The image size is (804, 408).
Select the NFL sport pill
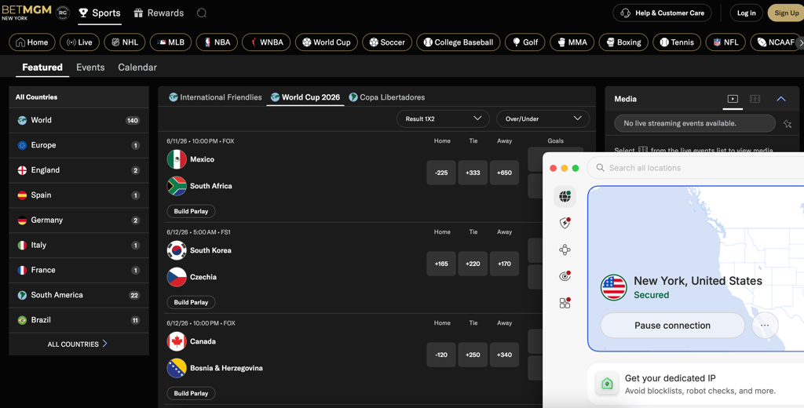[725, 42]
